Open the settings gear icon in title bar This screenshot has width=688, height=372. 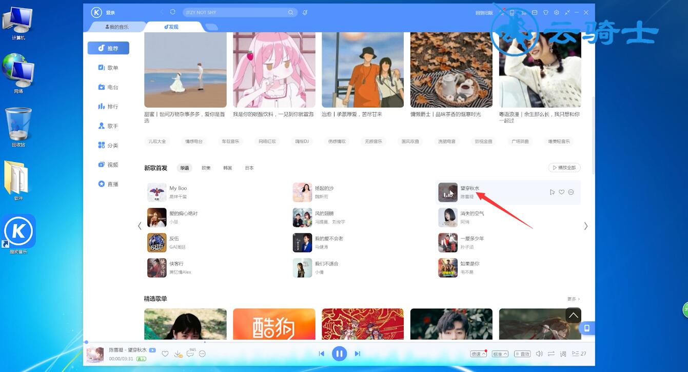[x=557, y=12]
